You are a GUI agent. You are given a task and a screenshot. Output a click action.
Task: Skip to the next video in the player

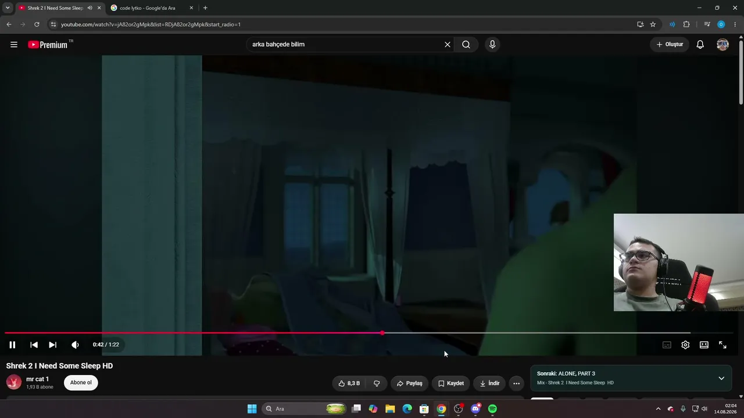click(x=52, y=345)
